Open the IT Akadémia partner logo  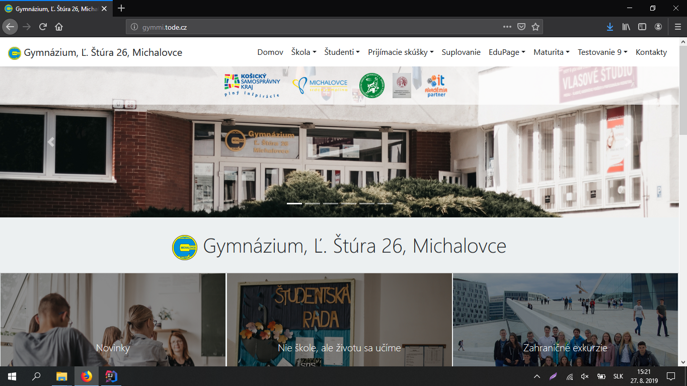click(436, 86)
